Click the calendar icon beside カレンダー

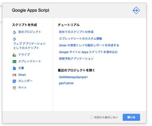pyautogui.click(x=15, y=81)
